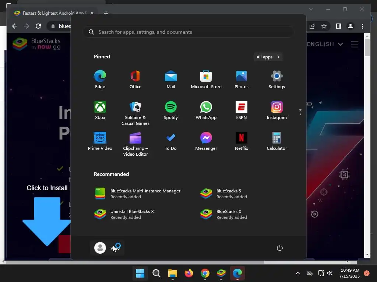This screenshot has width=377, height=282.
Task: Go back in Chrome
Action: click(15, 26)
